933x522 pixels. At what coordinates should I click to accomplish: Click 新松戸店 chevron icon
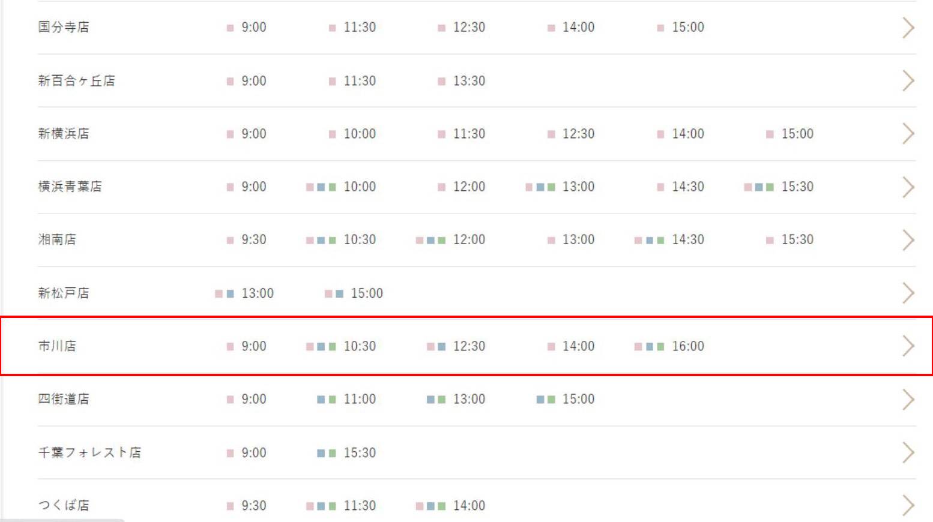908,293
